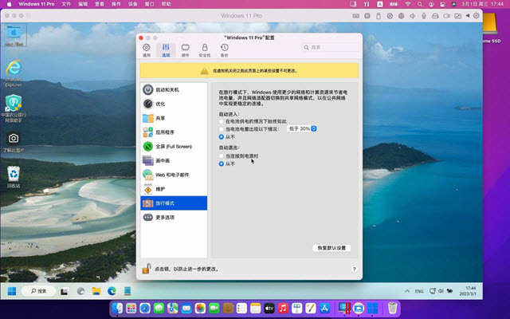Select 从不 under 自动退出
The image size is (510, 319).
coord(222,163)
